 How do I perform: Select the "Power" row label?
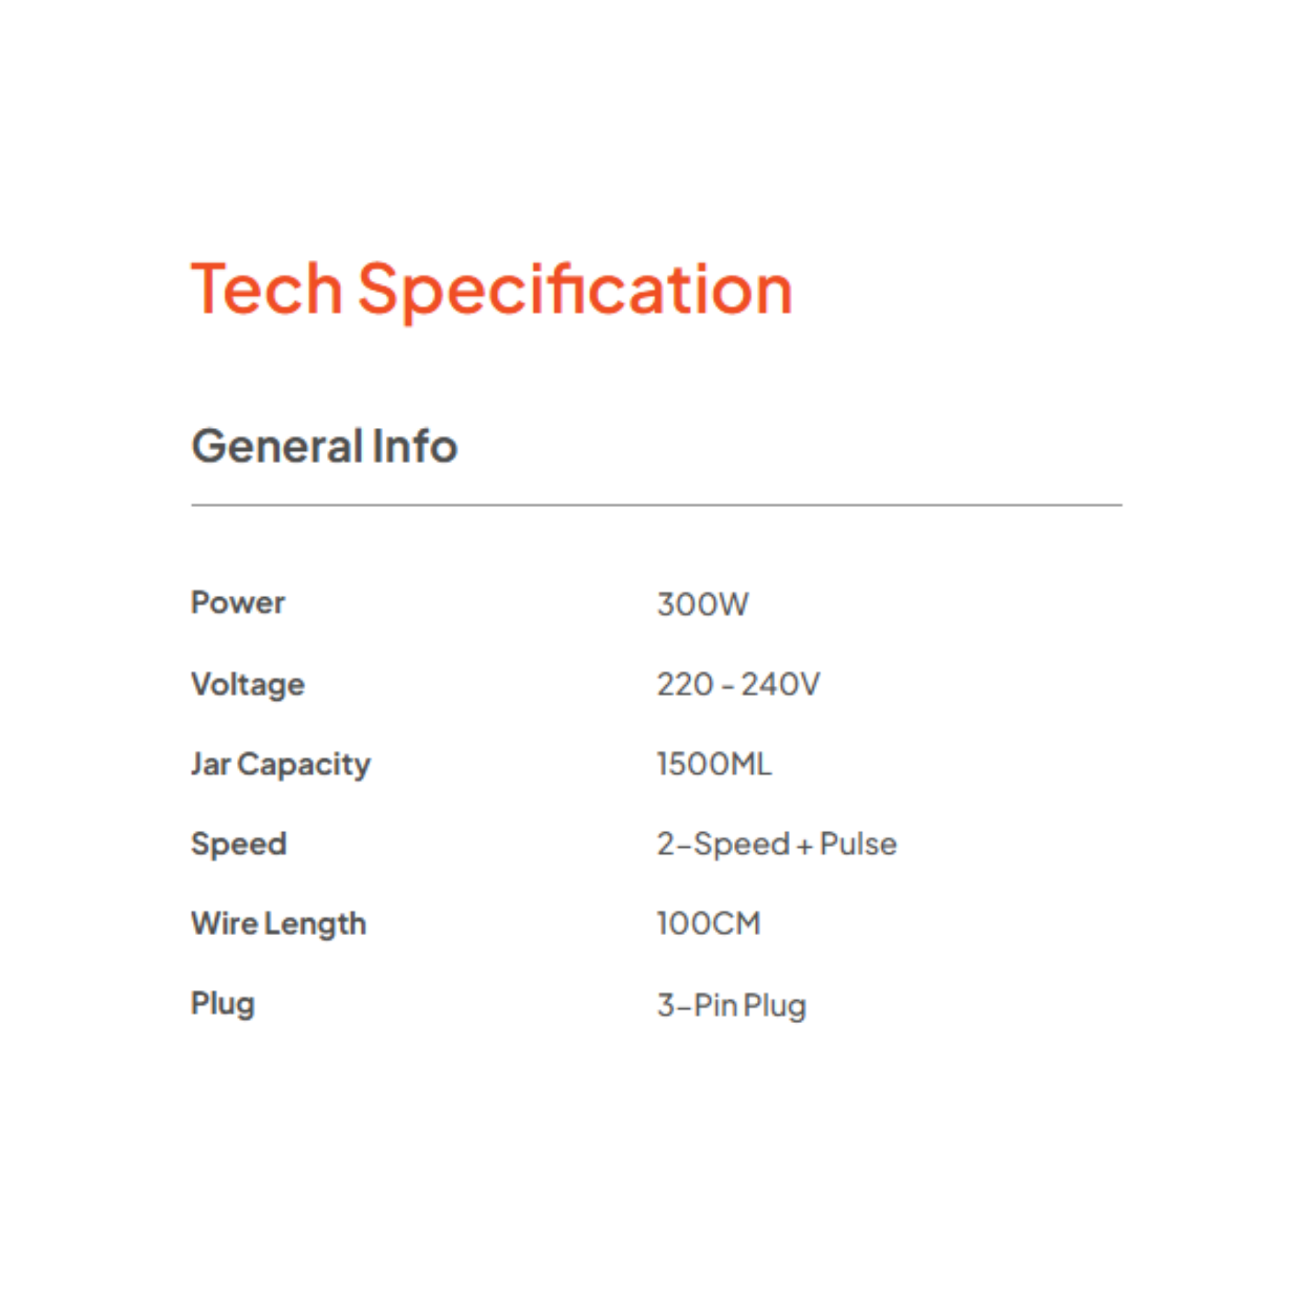[238, 602]
